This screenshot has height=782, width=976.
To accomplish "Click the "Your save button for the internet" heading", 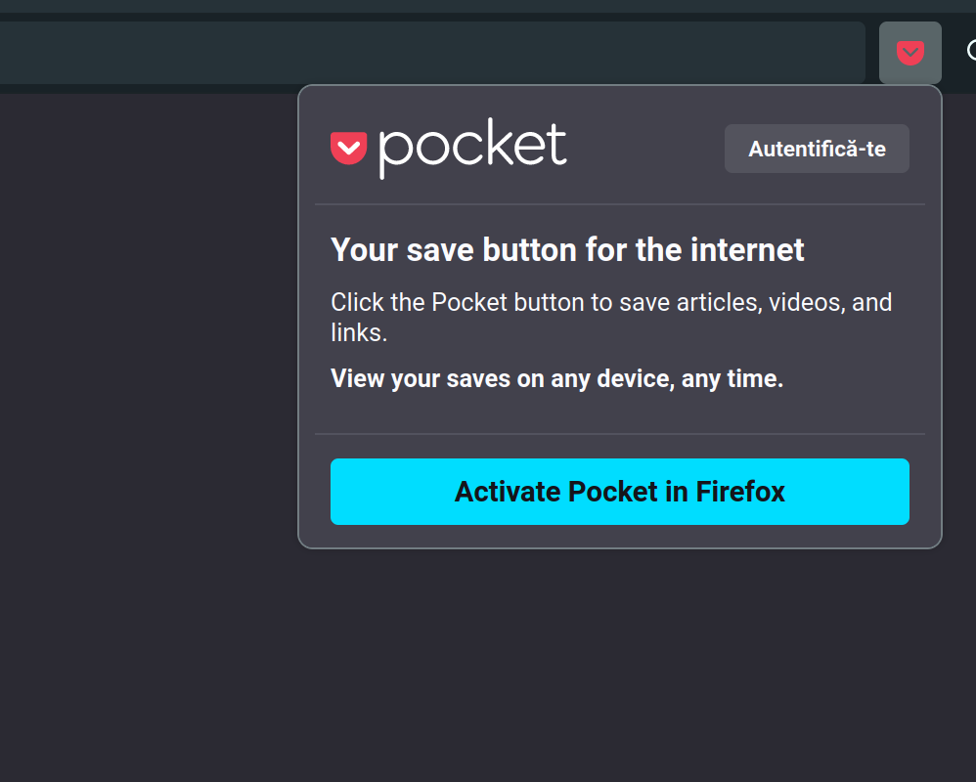I will pos(567,250).
